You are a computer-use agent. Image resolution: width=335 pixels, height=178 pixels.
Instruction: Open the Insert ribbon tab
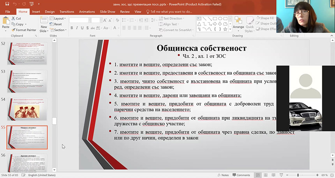[x=36, y=12]
